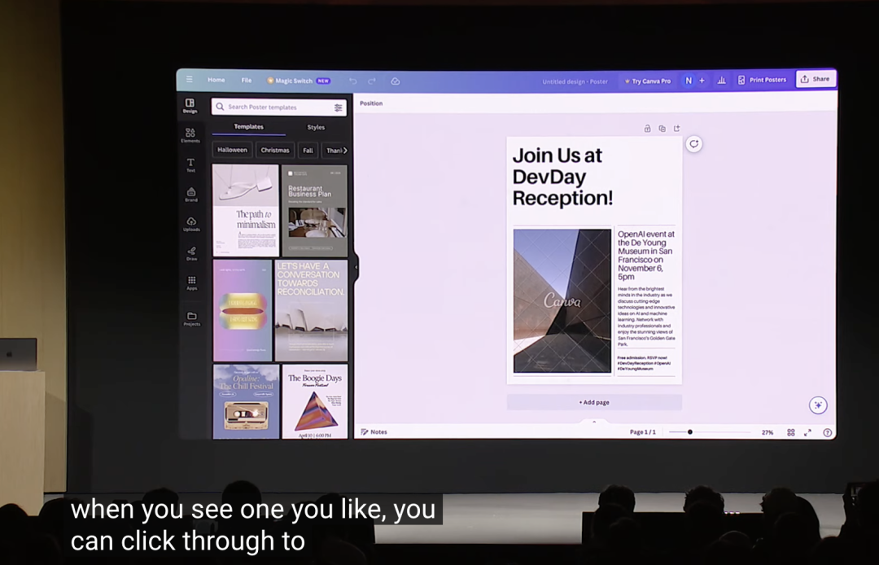This screenshot has height=565, width=879.
Task: Click the Share button
Action: point(815,79)
